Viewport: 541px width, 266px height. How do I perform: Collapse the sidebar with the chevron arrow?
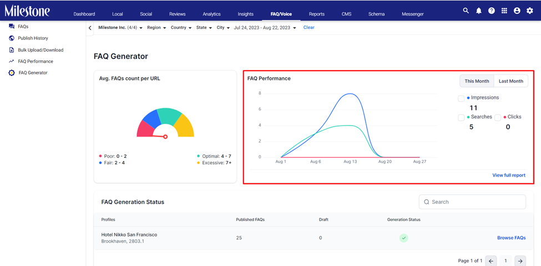(x=90, y=28)
